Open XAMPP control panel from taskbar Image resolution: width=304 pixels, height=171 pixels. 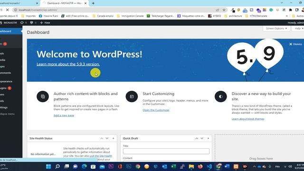pyautogui.click(x=236, y=166)
